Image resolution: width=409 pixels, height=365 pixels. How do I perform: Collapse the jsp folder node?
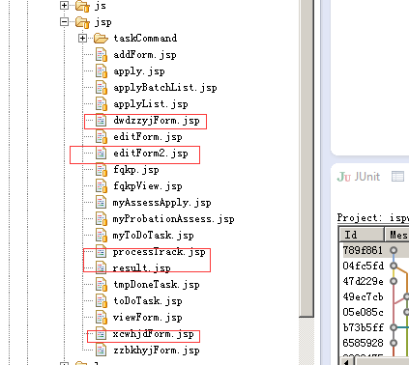[x=64, y=22]
